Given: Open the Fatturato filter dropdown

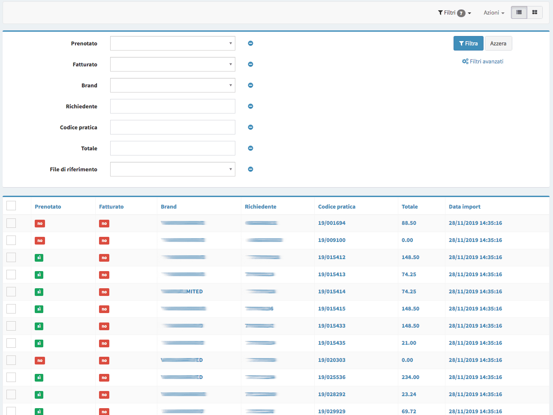Looking at the screenshot, I should 173,64.
